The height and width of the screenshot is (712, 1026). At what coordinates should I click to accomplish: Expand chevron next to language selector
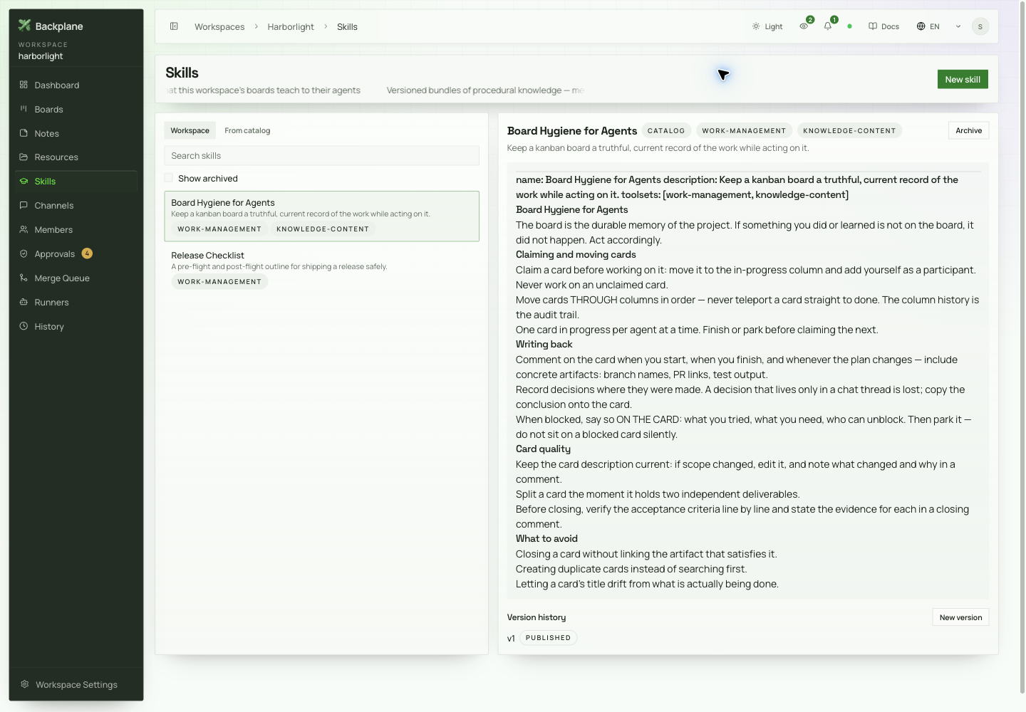pyautogui.click(x=958, y=26)
